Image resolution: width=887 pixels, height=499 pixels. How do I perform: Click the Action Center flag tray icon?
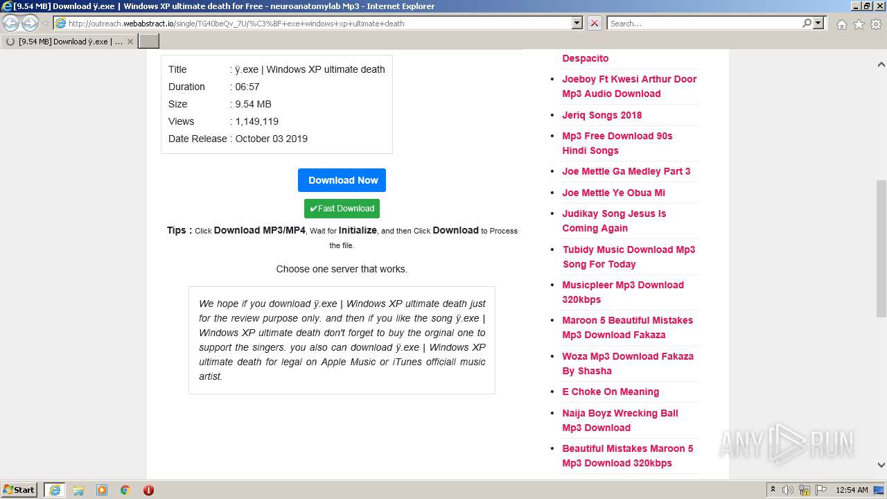[821, 490]
